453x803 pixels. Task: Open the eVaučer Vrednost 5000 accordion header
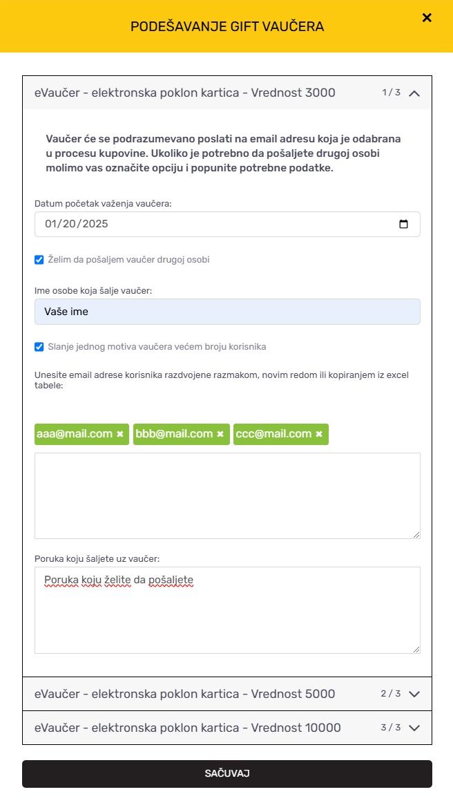click(227, 694)
